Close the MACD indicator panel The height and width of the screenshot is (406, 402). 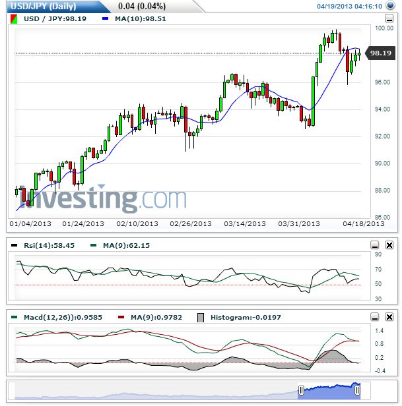point(389,316)
